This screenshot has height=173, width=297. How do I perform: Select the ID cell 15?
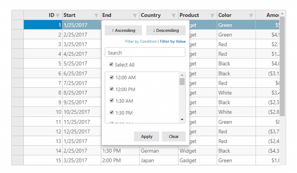[43, 161]
